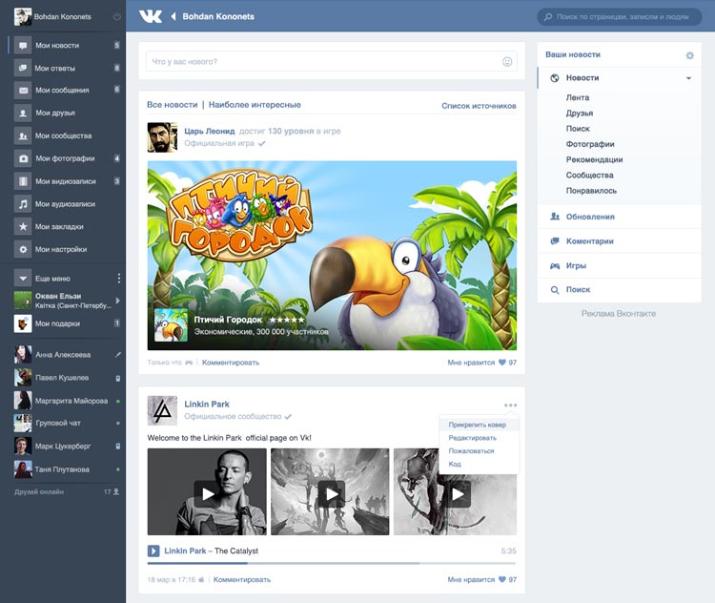Choose Пожаловаться from post menu
715x603 pixels.
(x=472, y=450)
